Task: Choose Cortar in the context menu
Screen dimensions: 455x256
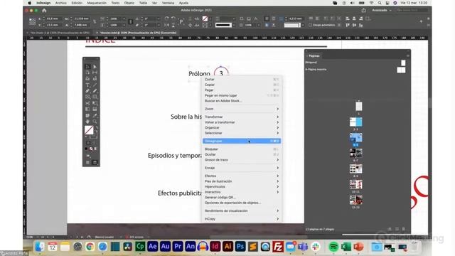Action: 242,79
